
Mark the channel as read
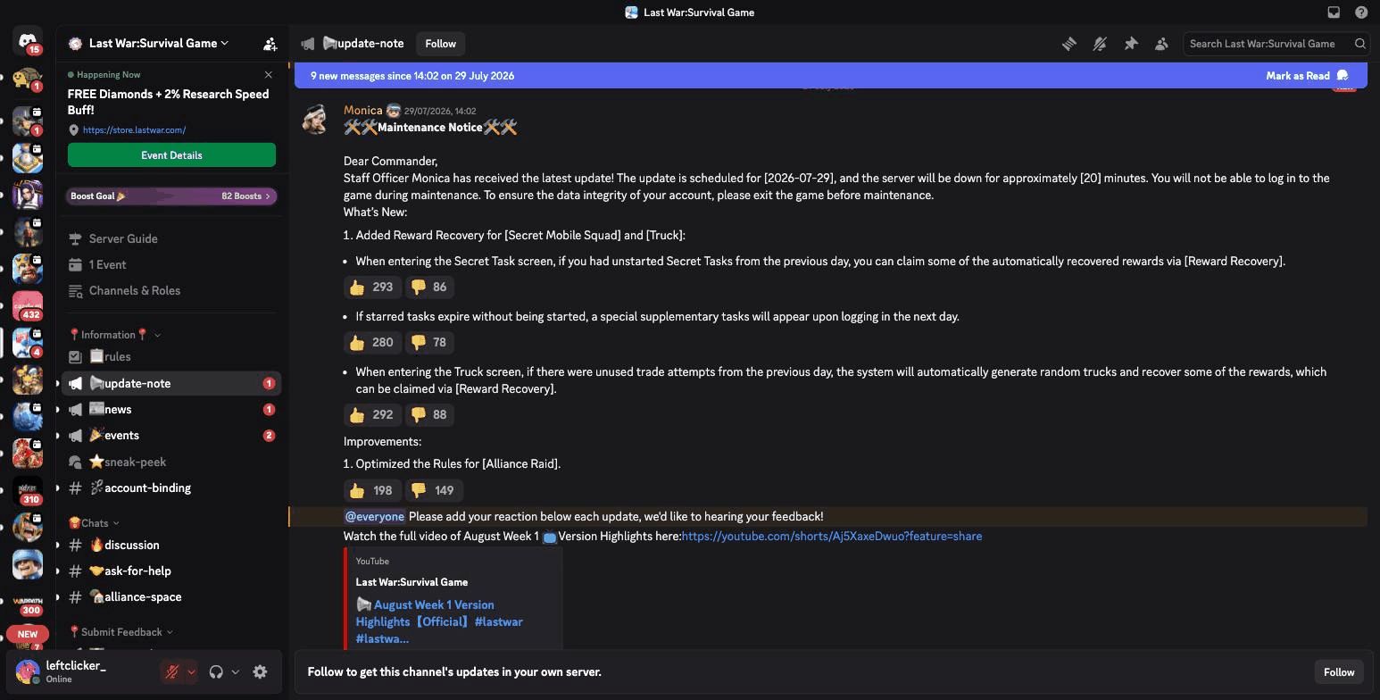click(x=1307, y=76)
